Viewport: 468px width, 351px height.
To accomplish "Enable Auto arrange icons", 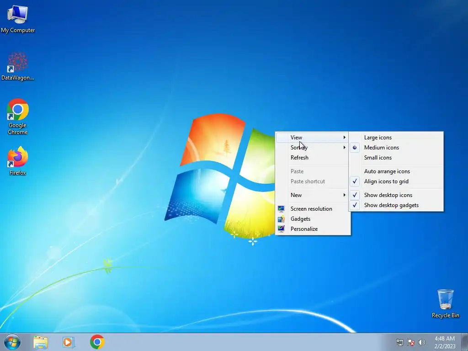I will coord(396,171).
